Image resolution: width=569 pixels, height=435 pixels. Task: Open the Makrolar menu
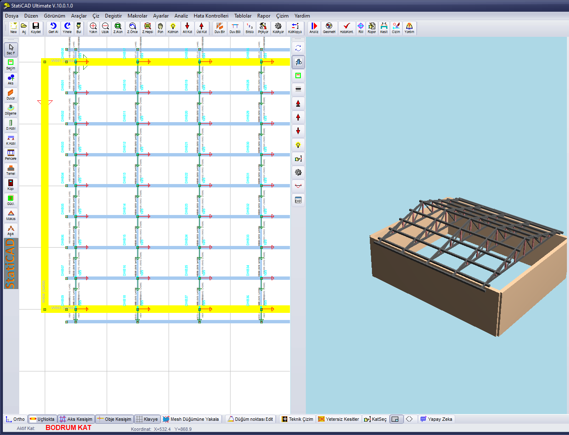[138, 16]
